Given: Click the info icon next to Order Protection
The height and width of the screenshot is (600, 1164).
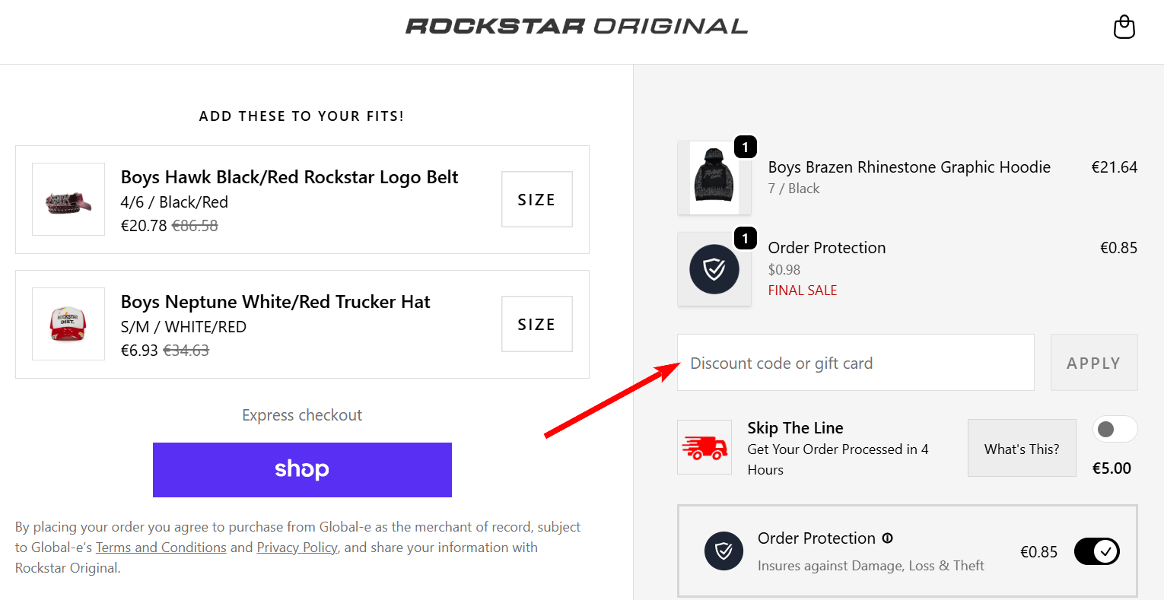Looking at the screenshot, I should [887, 538].
